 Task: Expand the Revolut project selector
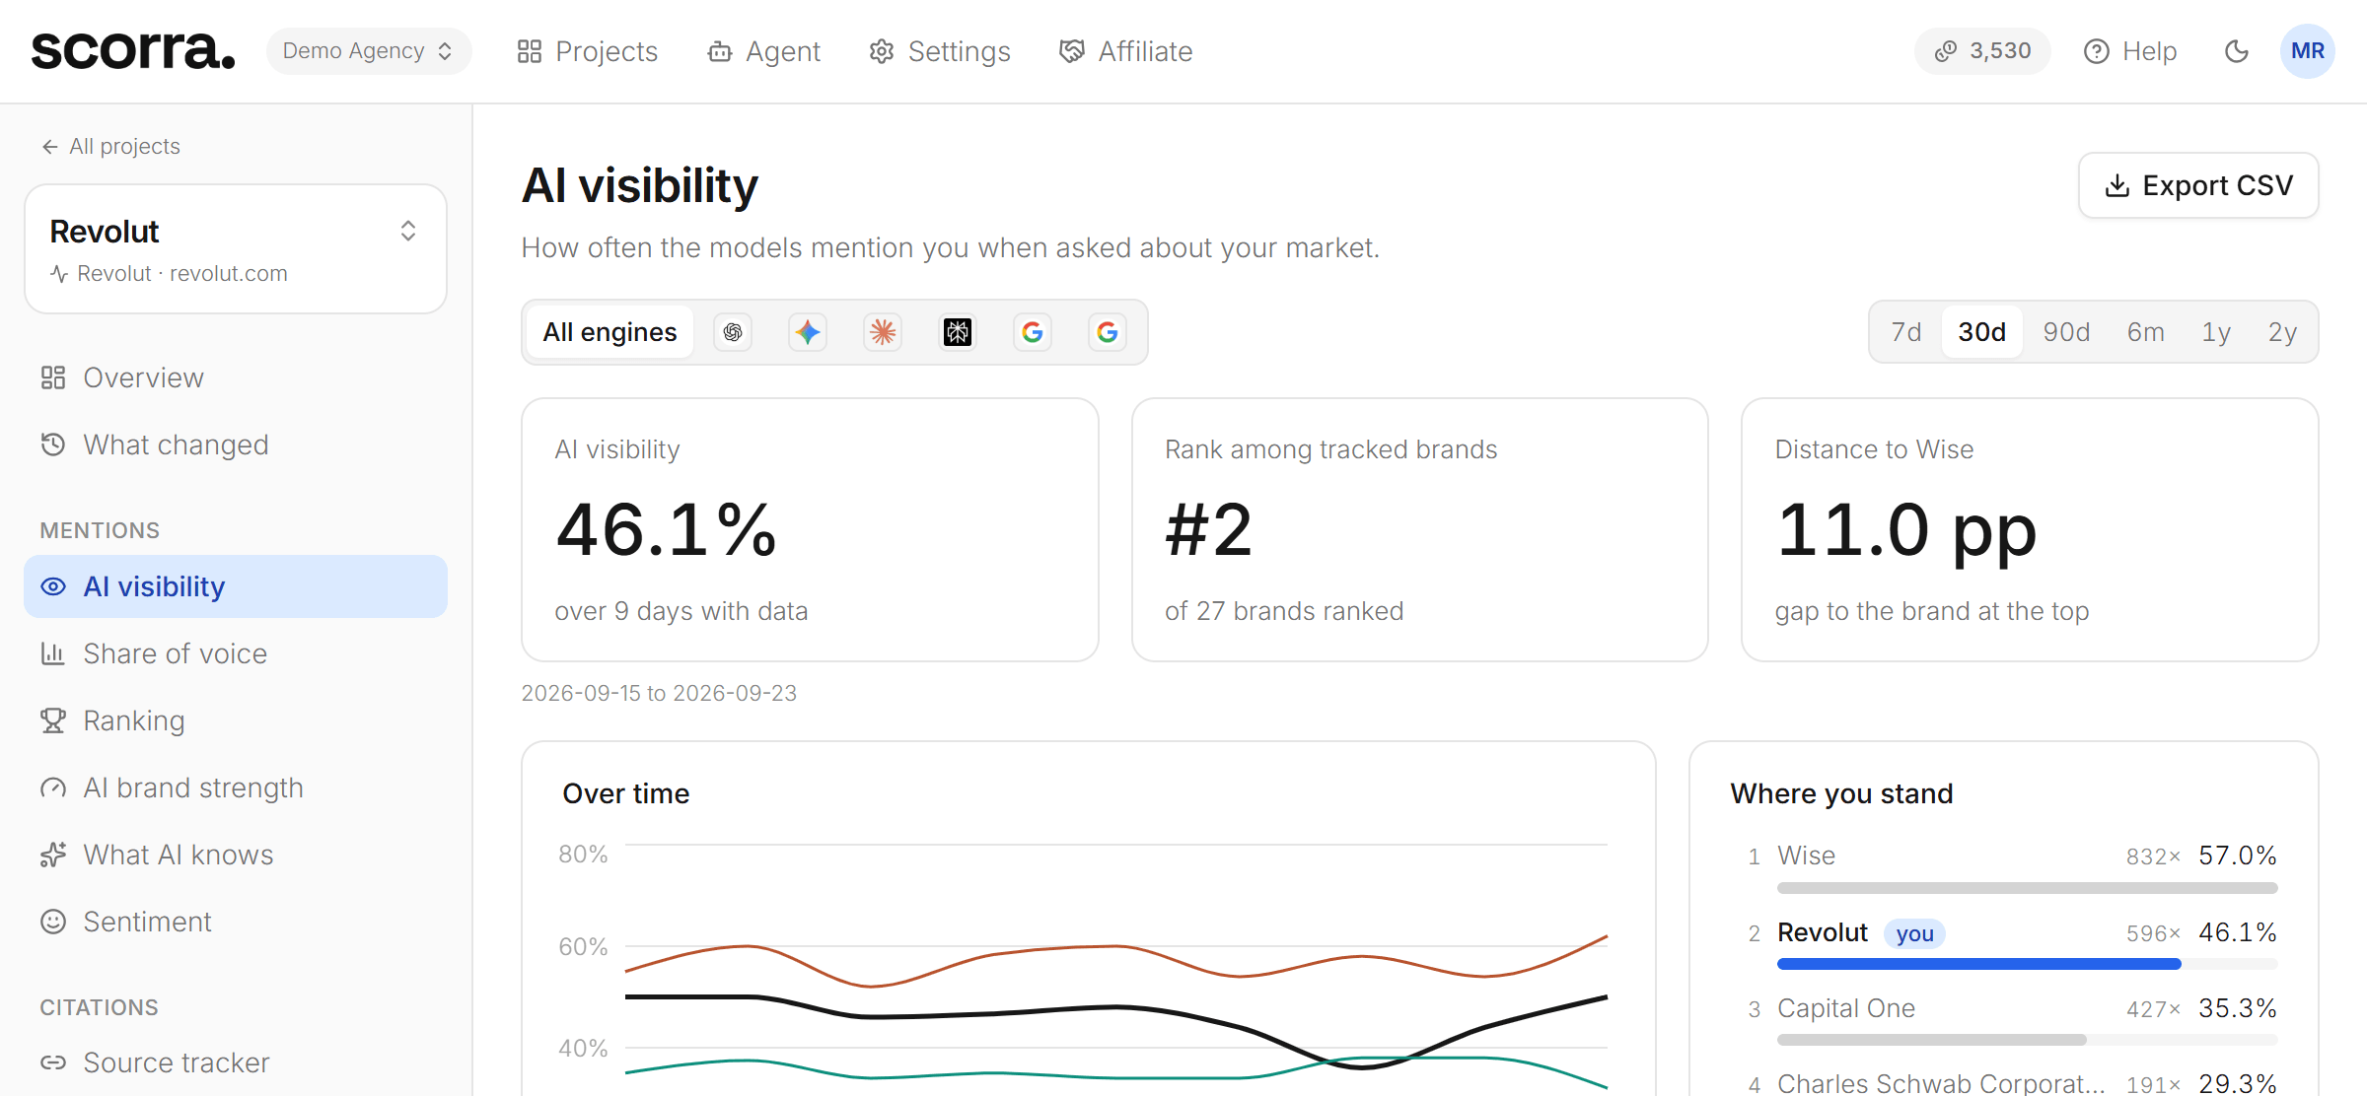point(236,249)
